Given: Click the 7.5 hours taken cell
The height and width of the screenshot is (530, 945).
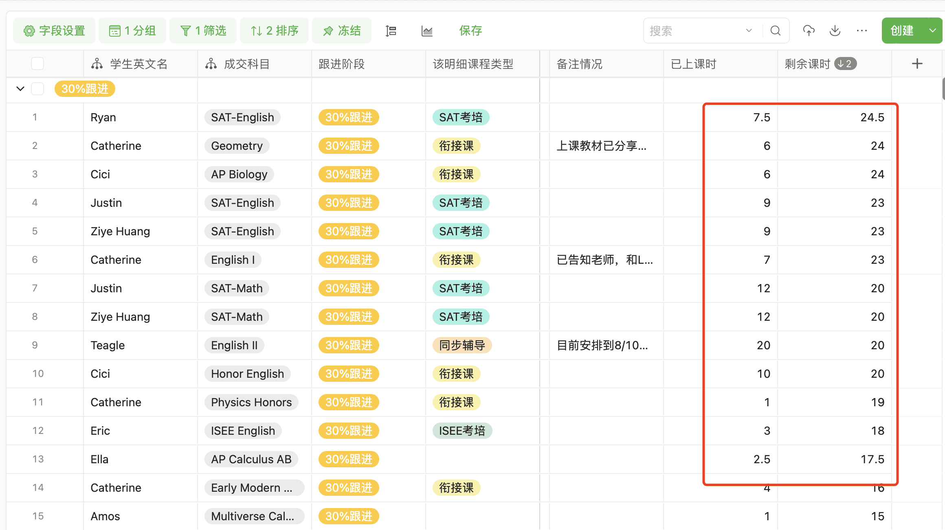Looking at the screenshot, I should point(720,117).
